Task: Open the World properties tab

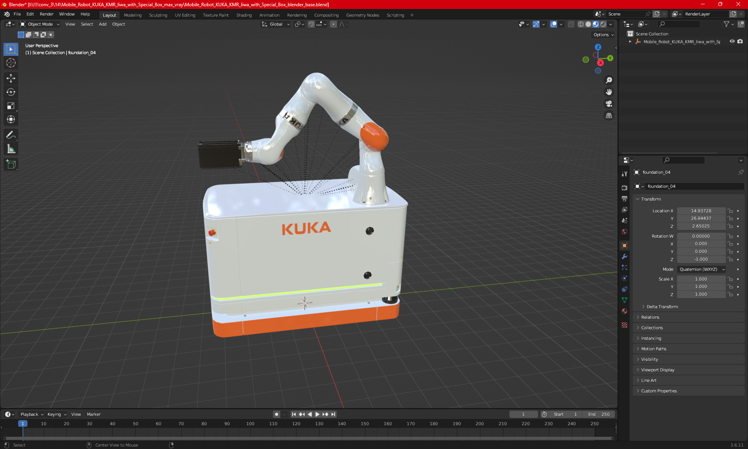Action: [625, 232]
